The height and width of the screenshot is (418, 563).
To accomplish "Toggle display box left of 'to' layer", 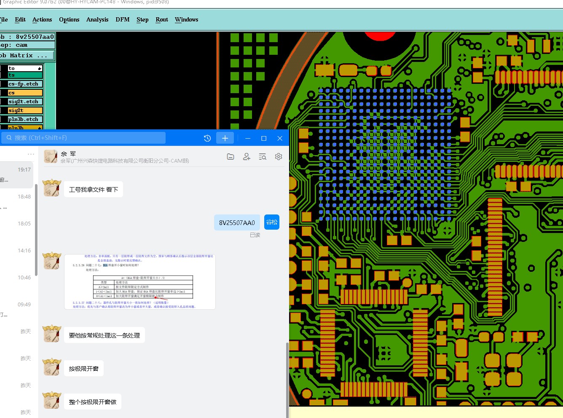I will click(x=3, y=68).
